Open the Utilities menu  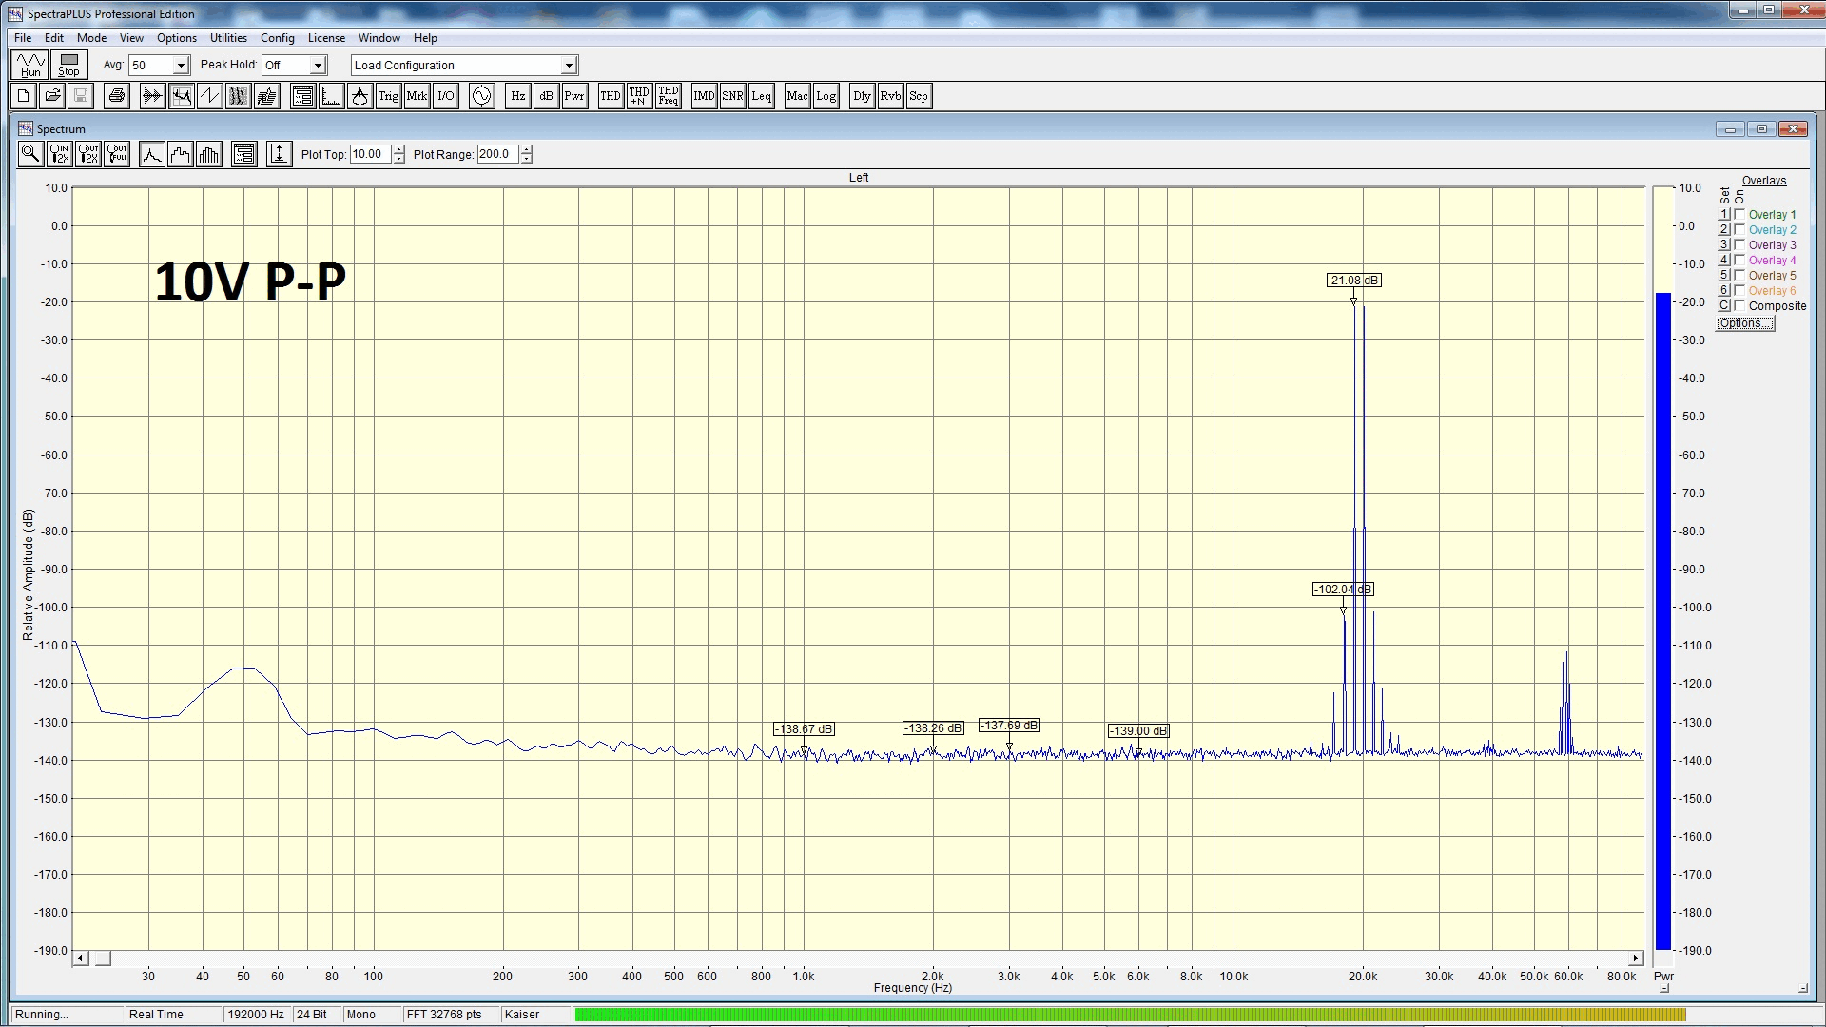pos(228,38)
